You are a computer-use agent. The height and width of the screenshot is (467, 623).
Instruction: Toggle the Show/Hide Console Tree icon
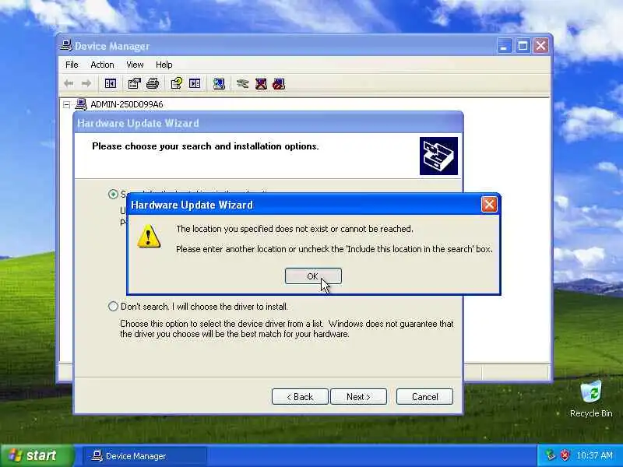click(x=111, y=83)
